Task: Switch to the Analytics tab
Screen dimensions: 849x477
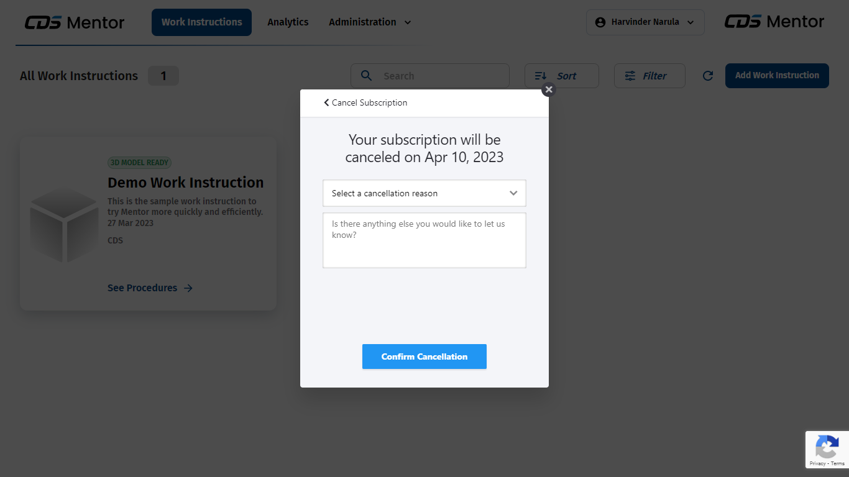Action: (288, 22)
